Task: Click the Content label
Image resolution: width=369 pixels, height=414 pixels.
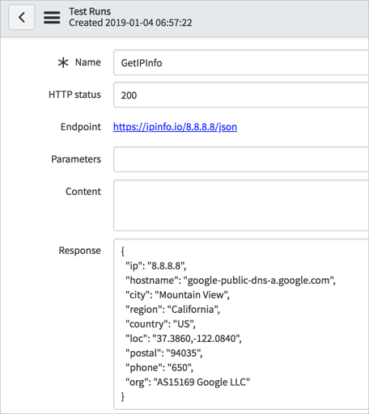Action: click(x=83, y=192)
